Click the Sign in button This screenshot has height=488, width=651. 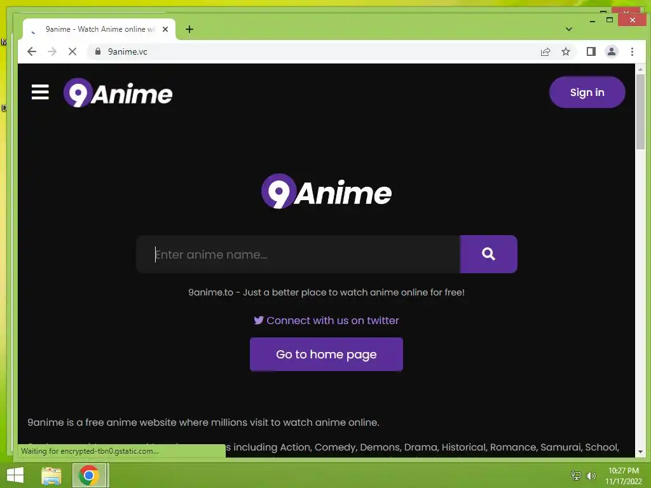587,92
